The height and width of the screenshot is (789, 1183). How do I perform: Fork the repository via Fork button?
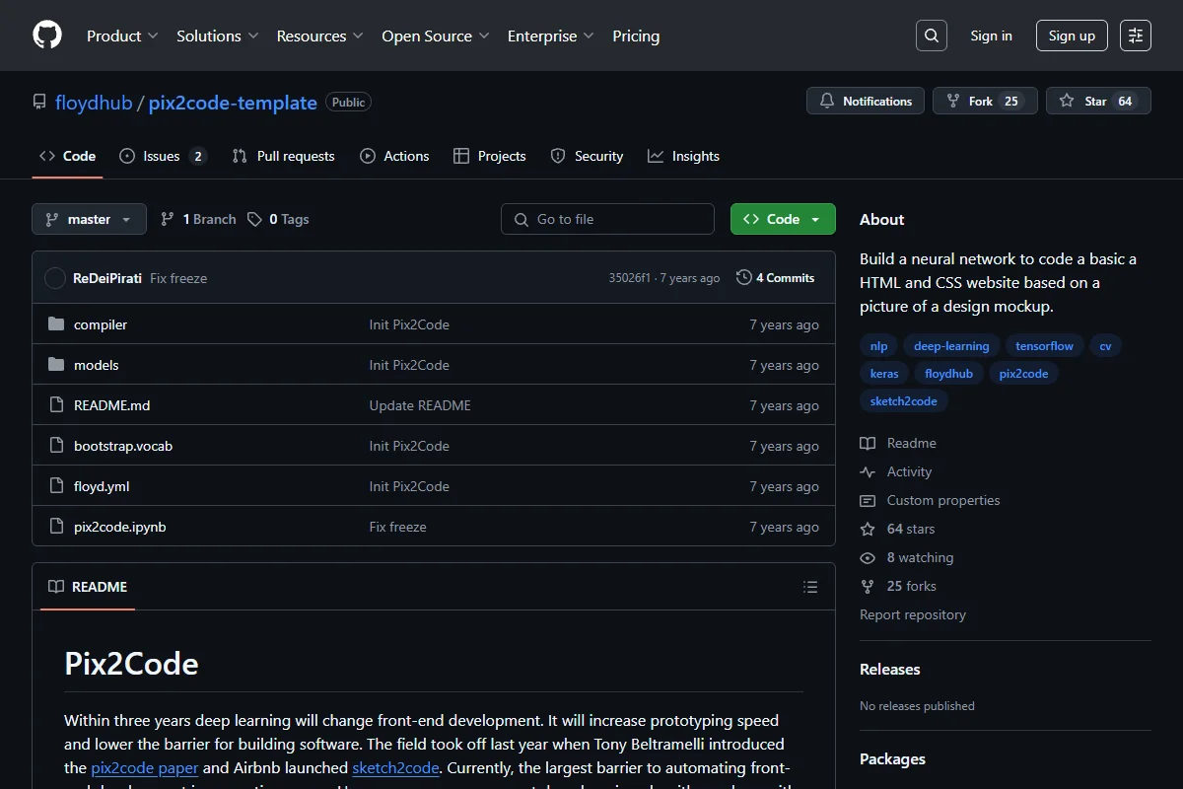985,101
